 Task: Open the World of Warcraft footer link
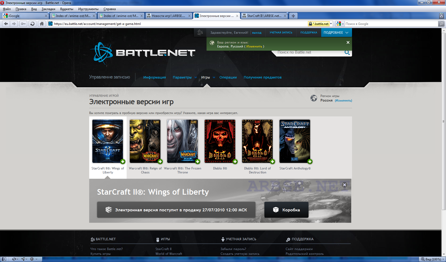click(169, 254)
